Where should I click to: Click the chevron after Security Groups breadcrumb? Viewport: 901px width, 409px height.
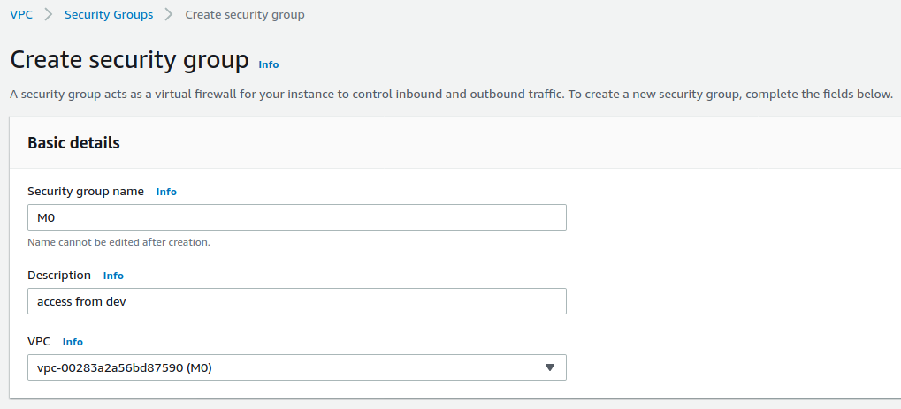(x=169, y=15)
